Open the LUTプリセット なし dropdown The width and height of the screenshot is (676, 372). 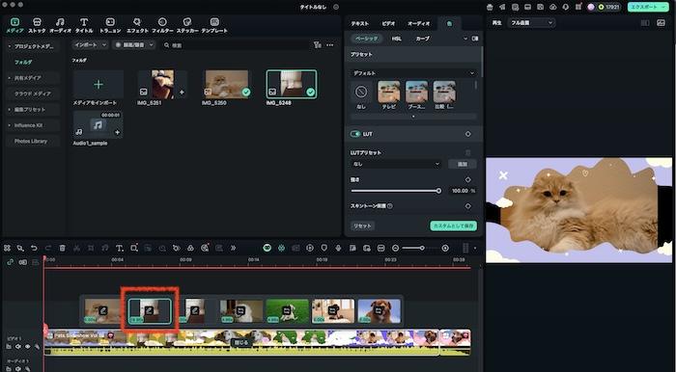click(x=396, y=164)
